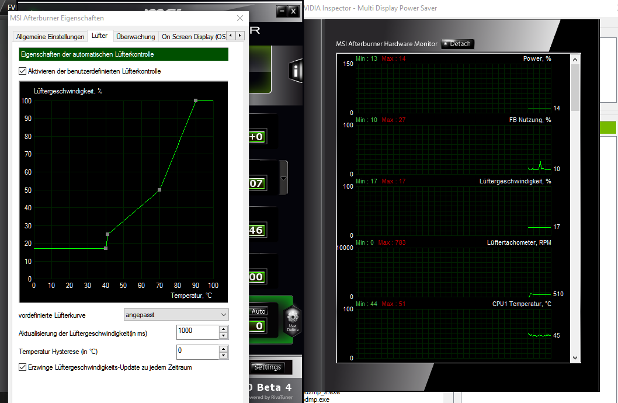Click the "Lüftergeschwindigkeit, %" monitor graph label
This screenshot has width=618, height=403.
click(515, 181)
